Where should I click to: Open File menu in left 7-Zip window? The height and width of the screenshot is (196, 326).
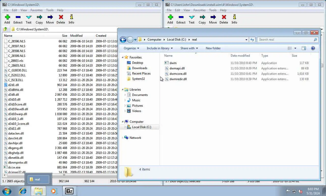pos(6,10)
